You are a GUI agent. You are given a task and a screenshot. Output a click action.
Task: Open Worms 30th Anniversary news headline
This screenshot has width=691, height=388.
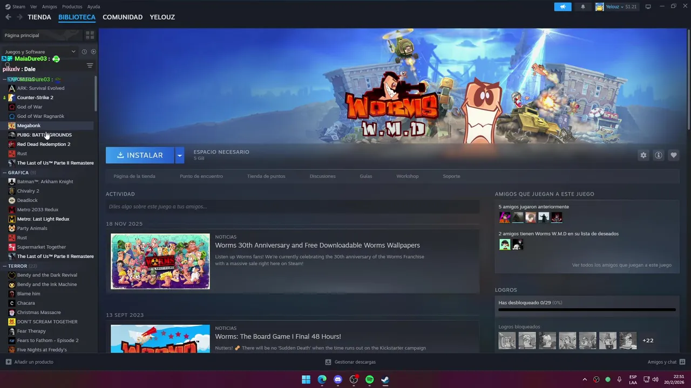coord(317,245)
